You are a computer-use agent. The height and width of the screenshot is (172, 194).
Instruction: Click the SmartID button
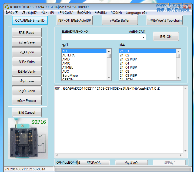click(30, 20)
